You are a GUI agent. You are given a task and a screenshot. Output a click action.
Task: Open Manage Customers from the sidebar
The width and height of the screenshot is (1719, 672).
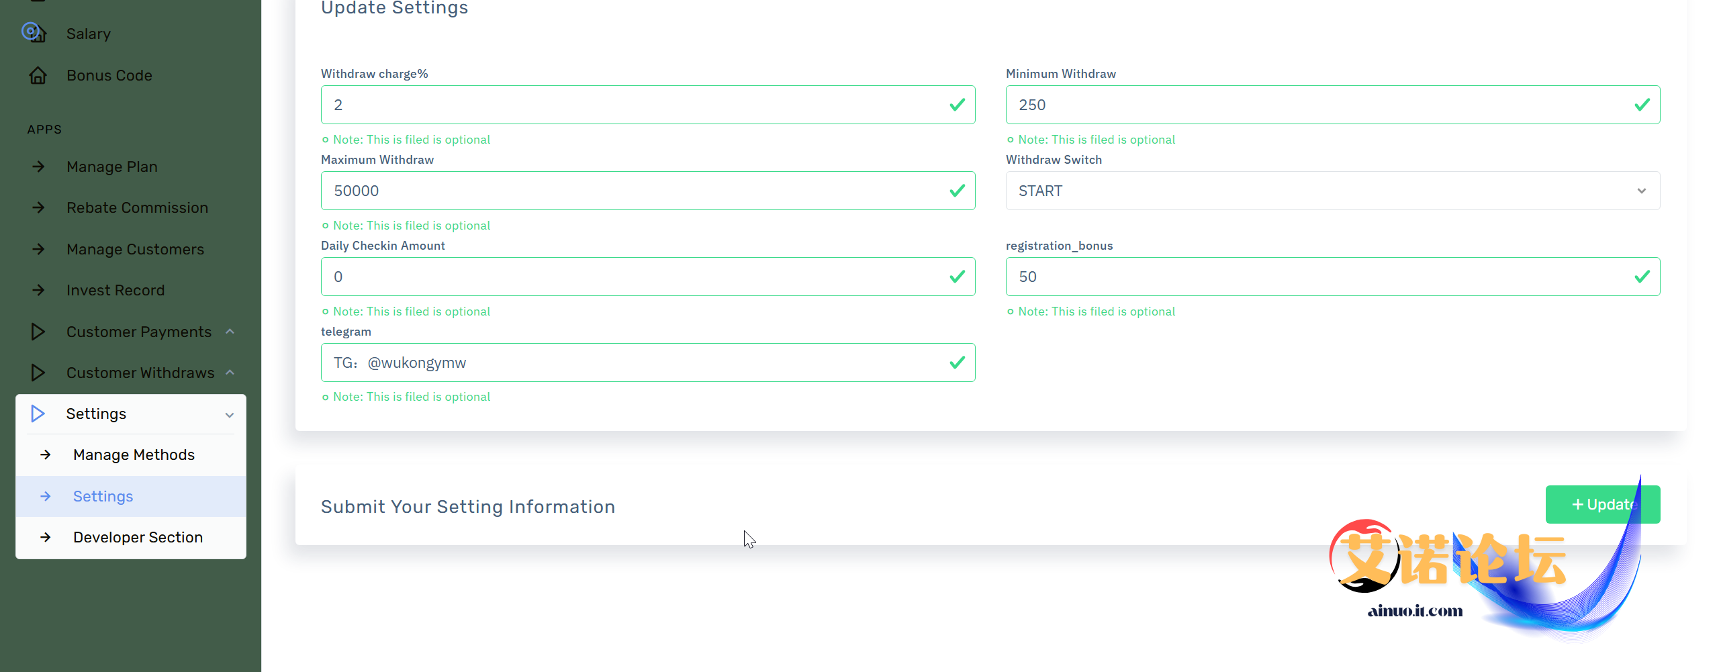[x=135, y=249]
